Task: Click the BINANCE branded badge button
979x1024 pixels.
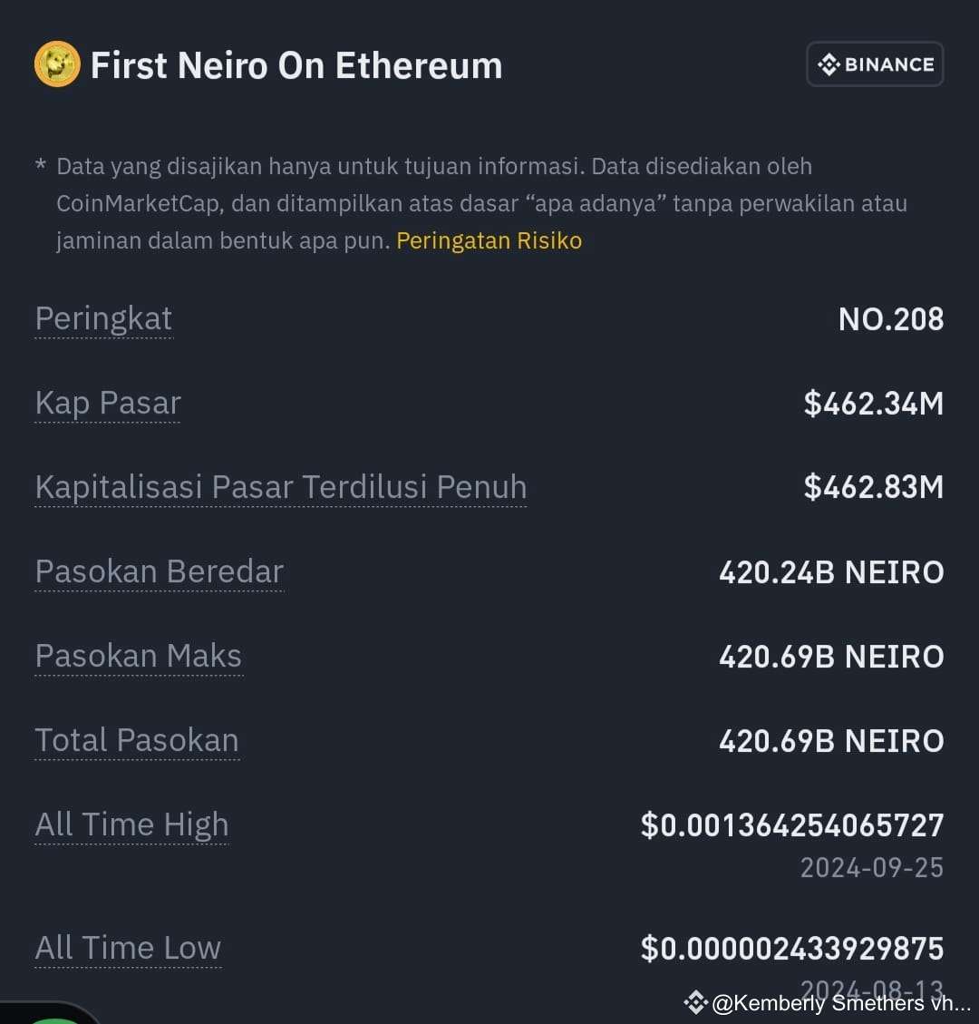Action: pyautogui.click(x=874, y=63)
